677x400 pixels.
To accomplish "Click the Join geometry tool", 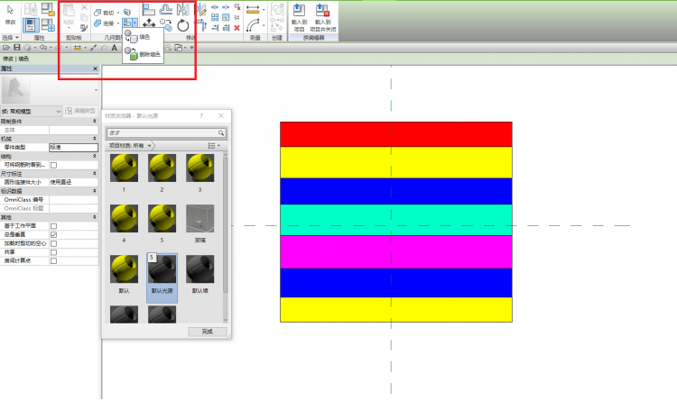I will [x=104, y=23].
